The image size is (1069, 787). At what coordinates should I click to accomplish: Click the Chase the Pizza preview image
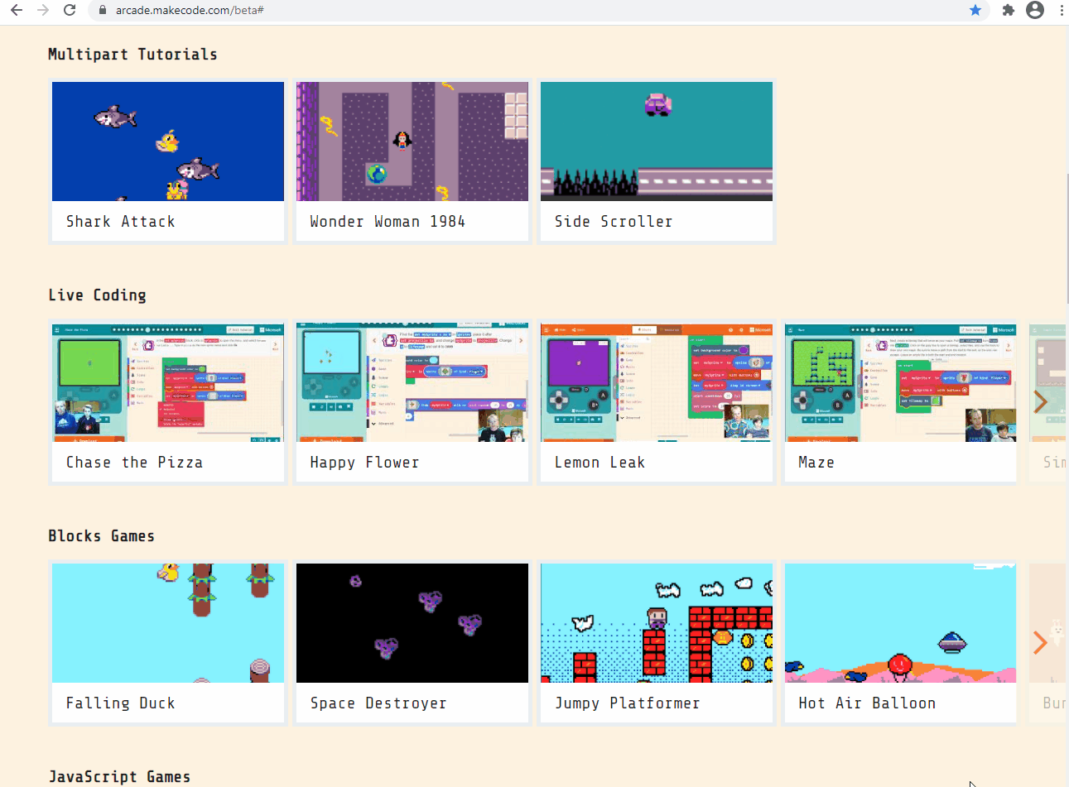click(x=167, y=382)
